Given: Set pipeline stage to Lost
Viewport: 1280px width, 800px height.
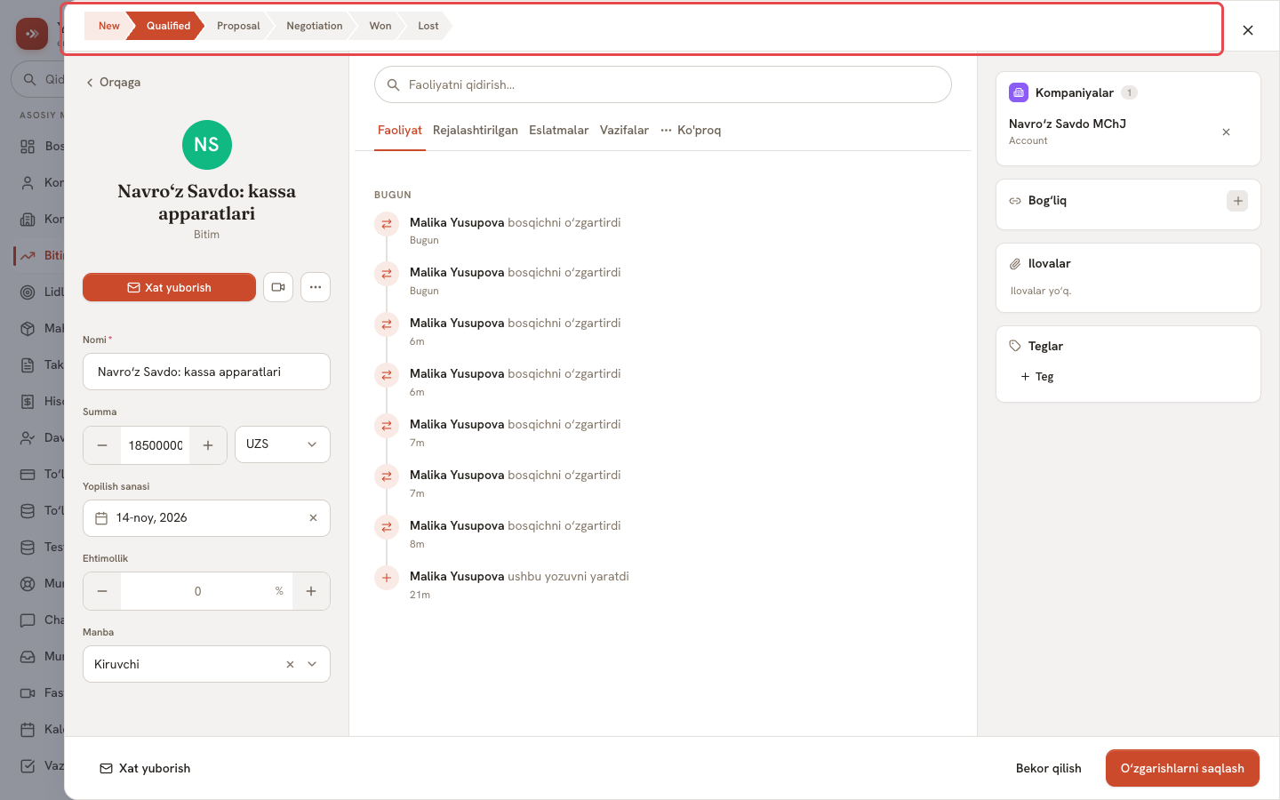Looking at the screenshot, I should click(428, 26).
